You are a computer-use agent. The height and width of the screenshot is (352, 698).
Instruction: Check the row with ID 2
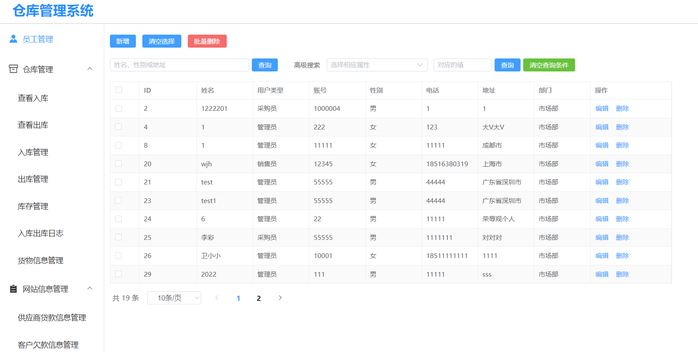119,108
